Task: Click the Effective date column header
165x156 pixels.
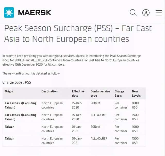Action: tap(78, 93)
